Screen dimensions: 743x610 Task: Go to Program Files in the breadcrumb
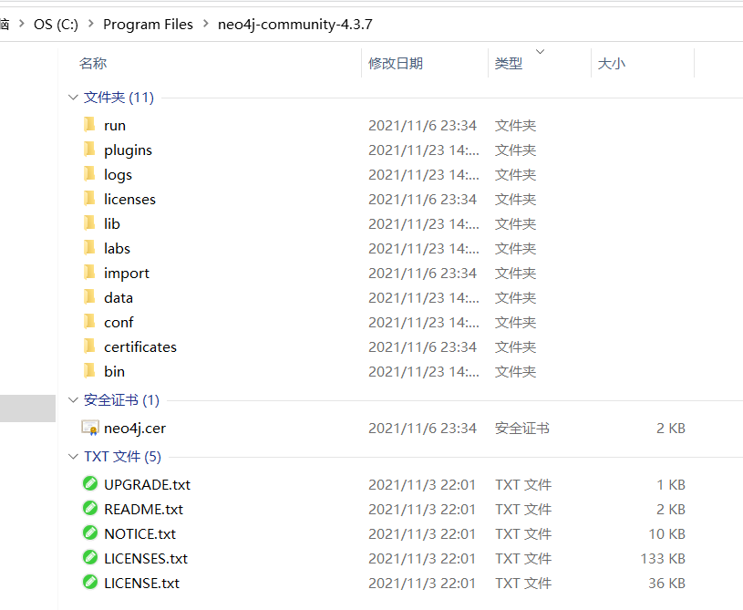point(148,25)
